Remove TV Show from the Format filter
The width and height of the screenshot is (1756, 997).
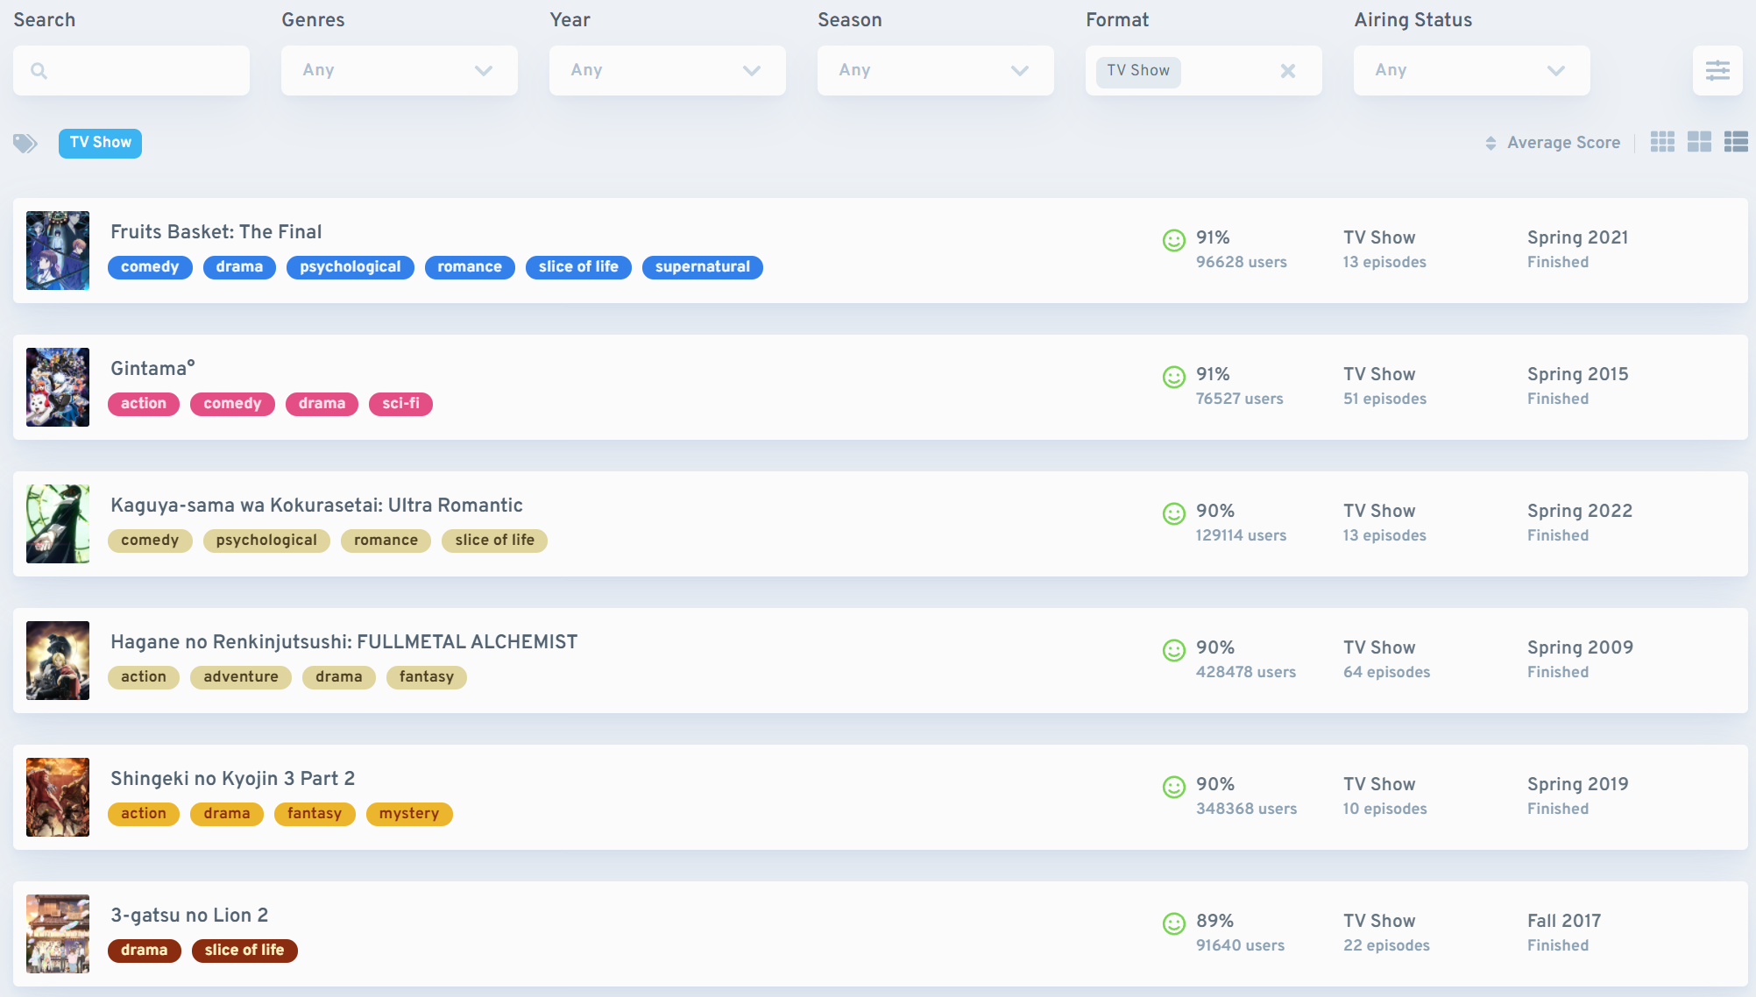[1287, 71]
